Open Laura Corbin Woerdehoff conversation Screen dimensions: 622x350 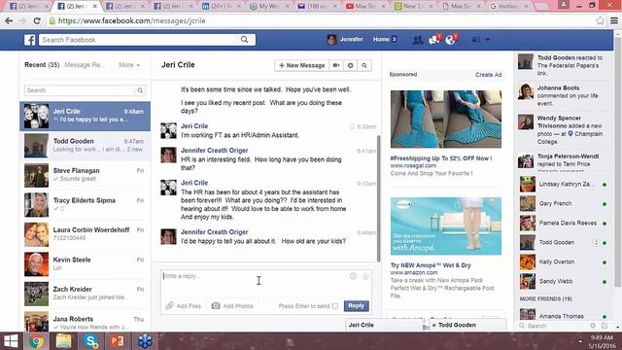click(85, 234)
